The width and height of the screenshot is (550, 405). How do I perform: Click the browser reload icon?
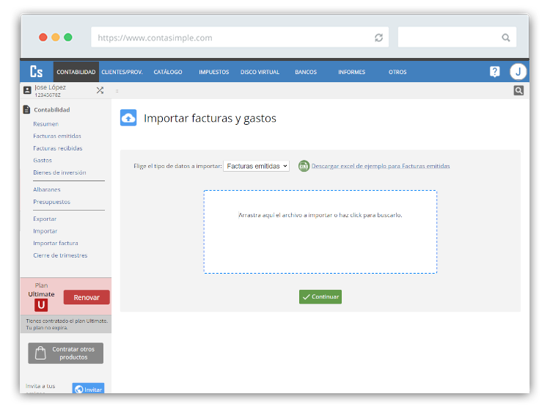[x=378, y=37]
